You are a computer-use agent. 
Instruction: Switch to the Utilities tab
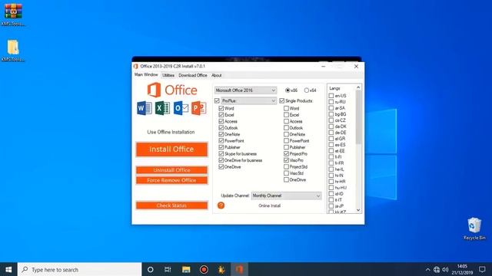[168, 75]
